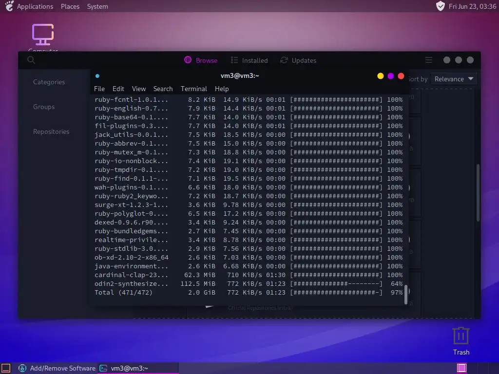Click the show desktop button in the taskbar
Image resolution: width=499 pixels, height=374 pixels.
[6, 368]
